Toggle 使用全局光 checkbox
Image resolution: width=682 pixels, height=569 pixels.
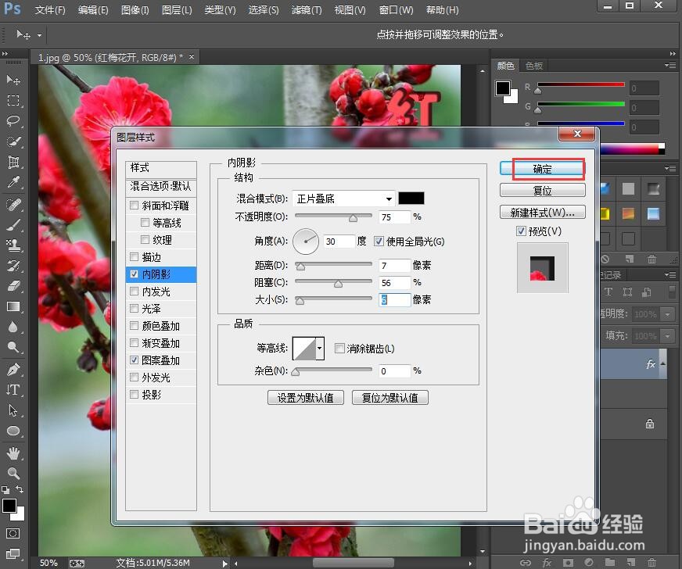coord(379,242)
